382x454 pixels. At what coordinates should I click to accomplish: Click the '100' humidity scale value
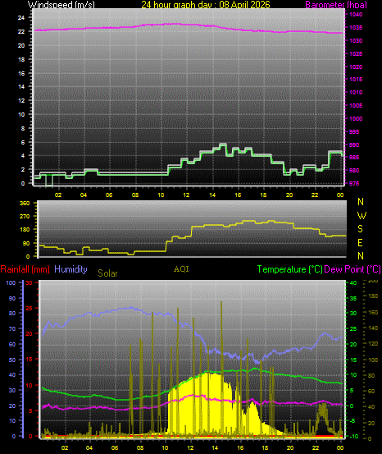click(11, 283)
